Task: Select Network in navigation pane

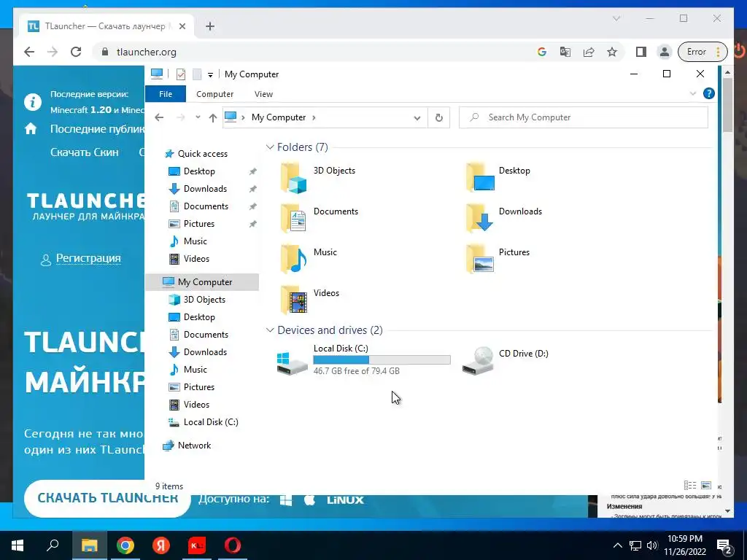Action: point(194,446)
